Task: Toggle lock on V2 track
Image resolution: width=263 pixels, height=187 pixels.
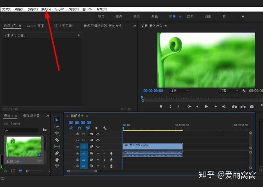Action: click(77, 140)
